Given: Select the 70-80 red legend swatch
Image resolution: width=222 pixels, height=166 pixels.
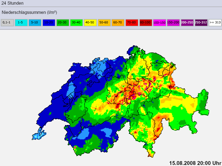Looking at the screenshot, I should tap(132, 23).
